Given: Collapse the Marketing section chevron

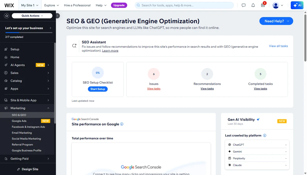Looking at the screenshot, I should [48, 108].
